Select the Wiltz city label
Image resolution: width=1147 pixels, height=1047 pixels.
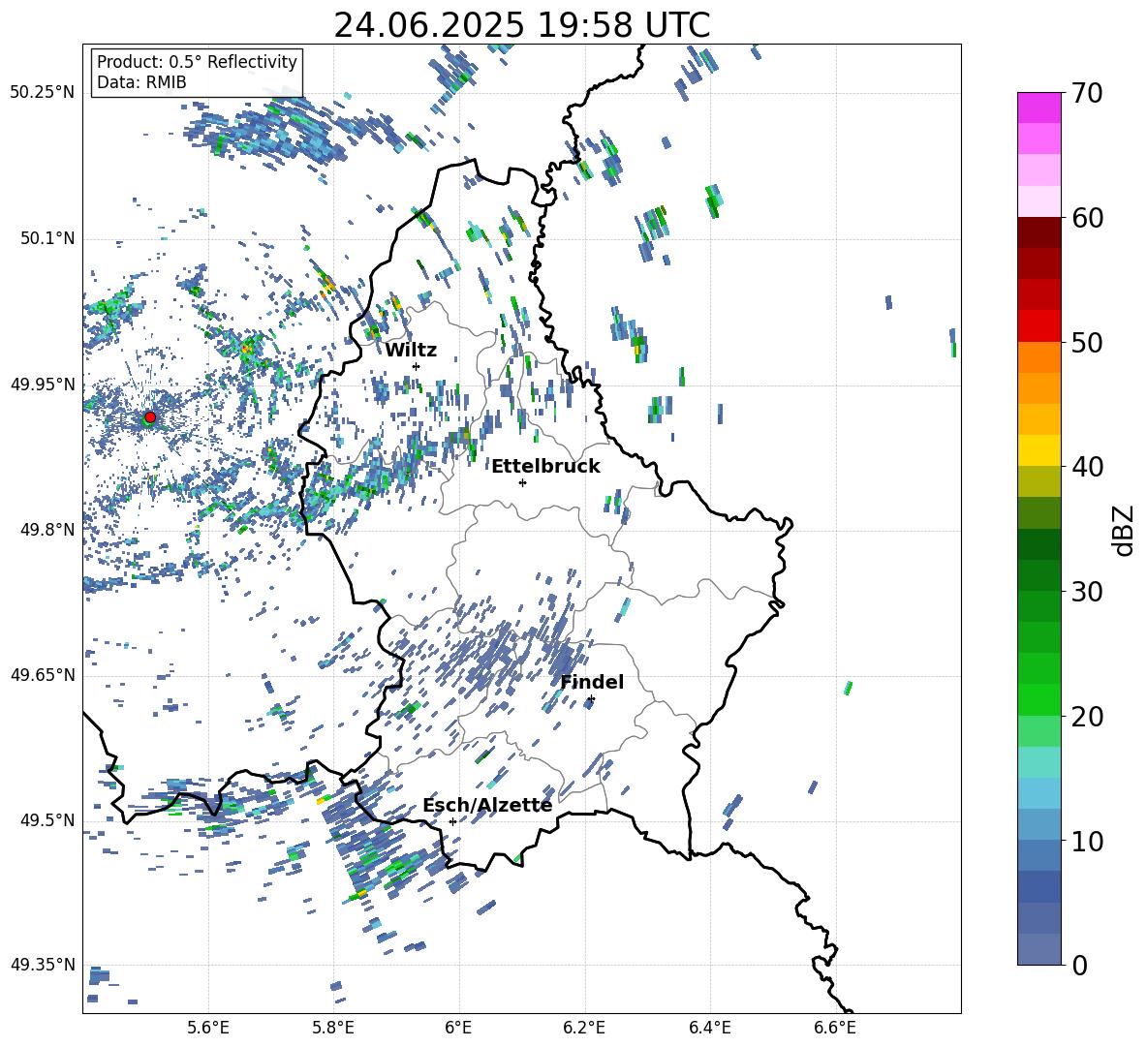[411, 351]
